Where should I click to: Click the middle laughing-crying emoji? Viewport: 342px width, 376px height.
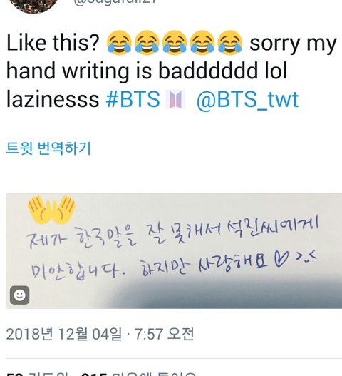[175, 42]
